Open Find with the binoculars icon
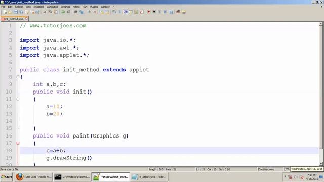 76,12
